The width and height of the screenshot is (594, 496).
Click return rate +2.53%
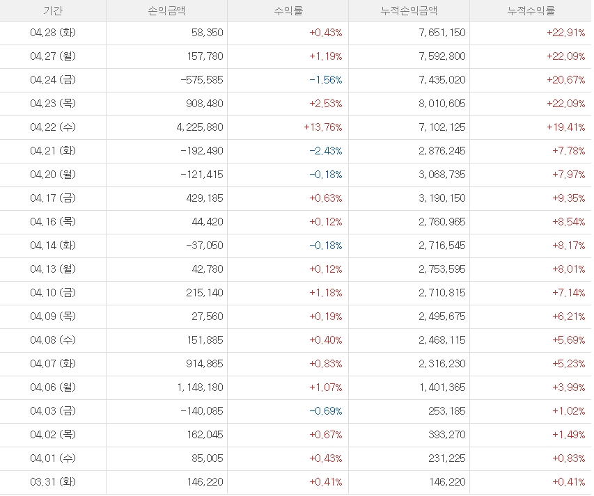click(x=326, y=103)
